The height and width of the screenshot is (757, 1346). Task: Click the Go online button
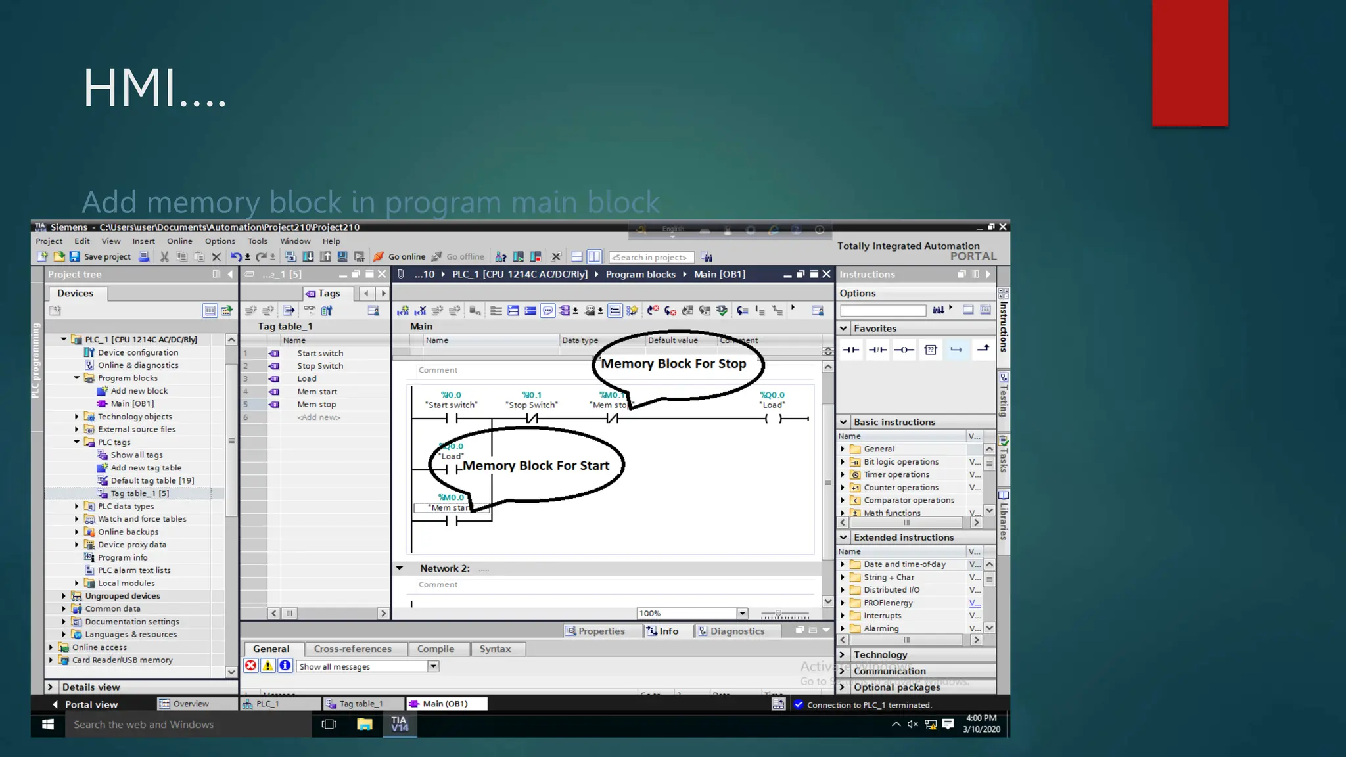point(400,257)
